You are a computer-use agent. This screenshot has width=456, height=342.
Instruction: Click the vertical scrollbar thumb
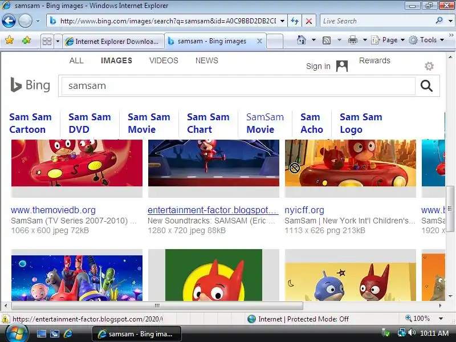point(450,208)
